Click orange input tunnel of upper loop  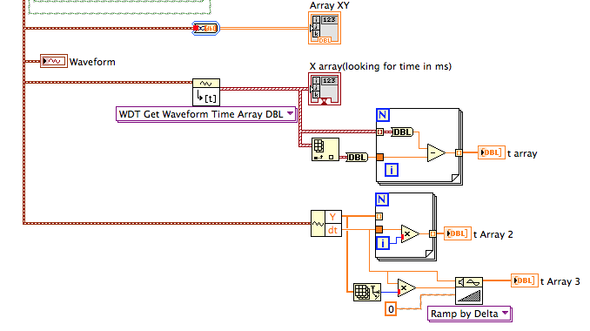pyautogui.click(x=379, y=157)
